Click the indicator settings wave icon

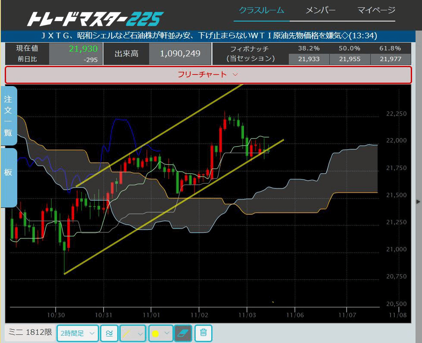pos(109,333)
